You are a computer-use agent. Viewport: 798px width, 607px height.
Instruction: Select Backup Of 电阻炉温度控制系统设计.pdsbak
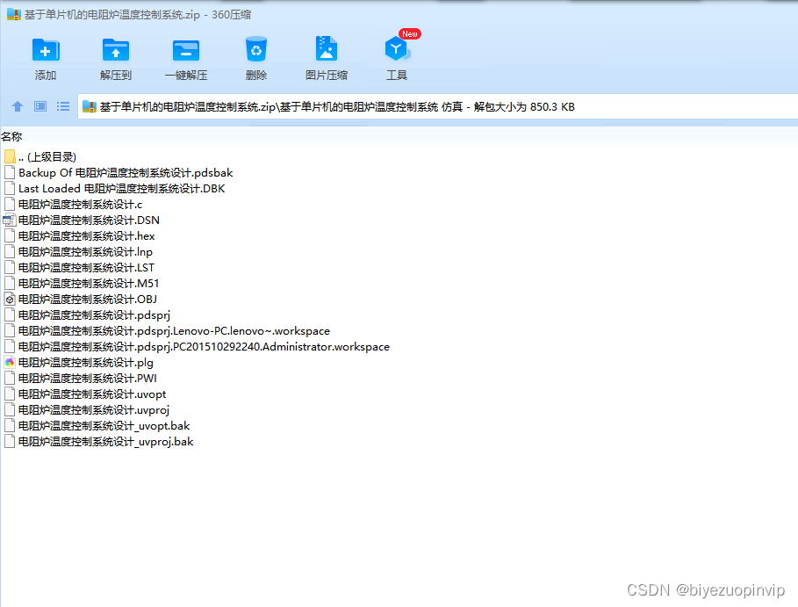(126, 173)
